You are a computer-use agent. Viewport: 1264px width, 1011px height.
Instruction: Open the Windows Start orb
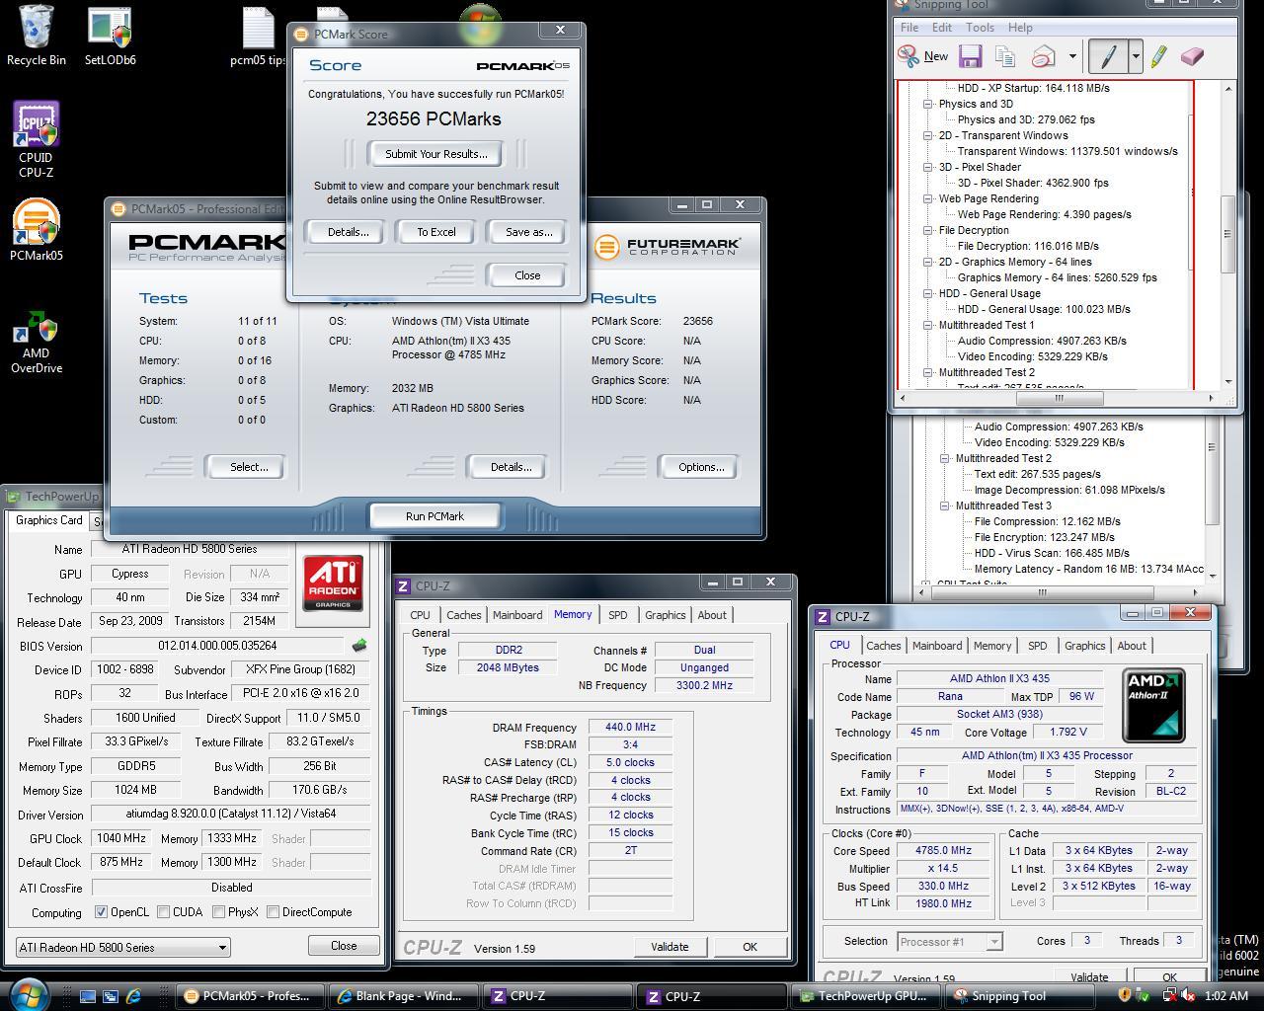[27, 994]
